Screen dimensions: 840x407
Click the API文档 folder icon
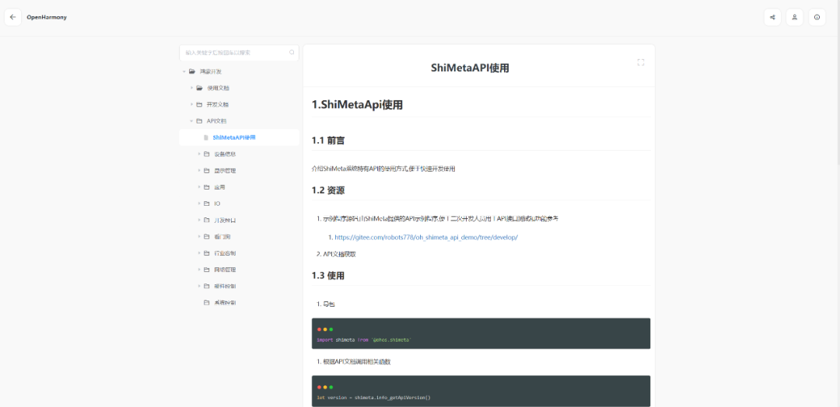tap(199, 121)
